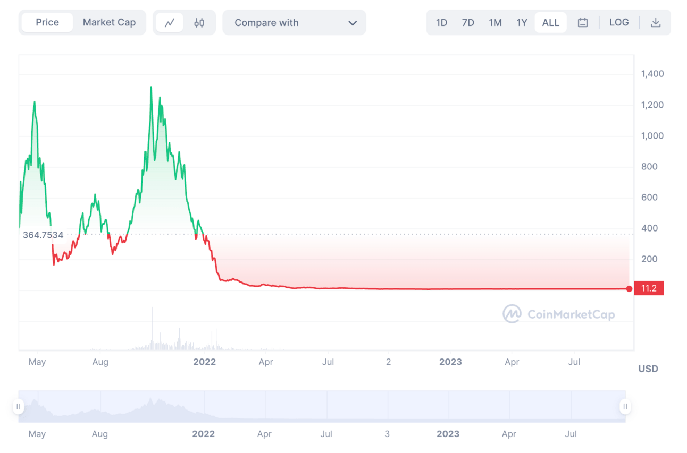Image resolution: width=687 pixels, height=453 pixels.
Task: Select the Market Cap tab
Action: point(109,22)
